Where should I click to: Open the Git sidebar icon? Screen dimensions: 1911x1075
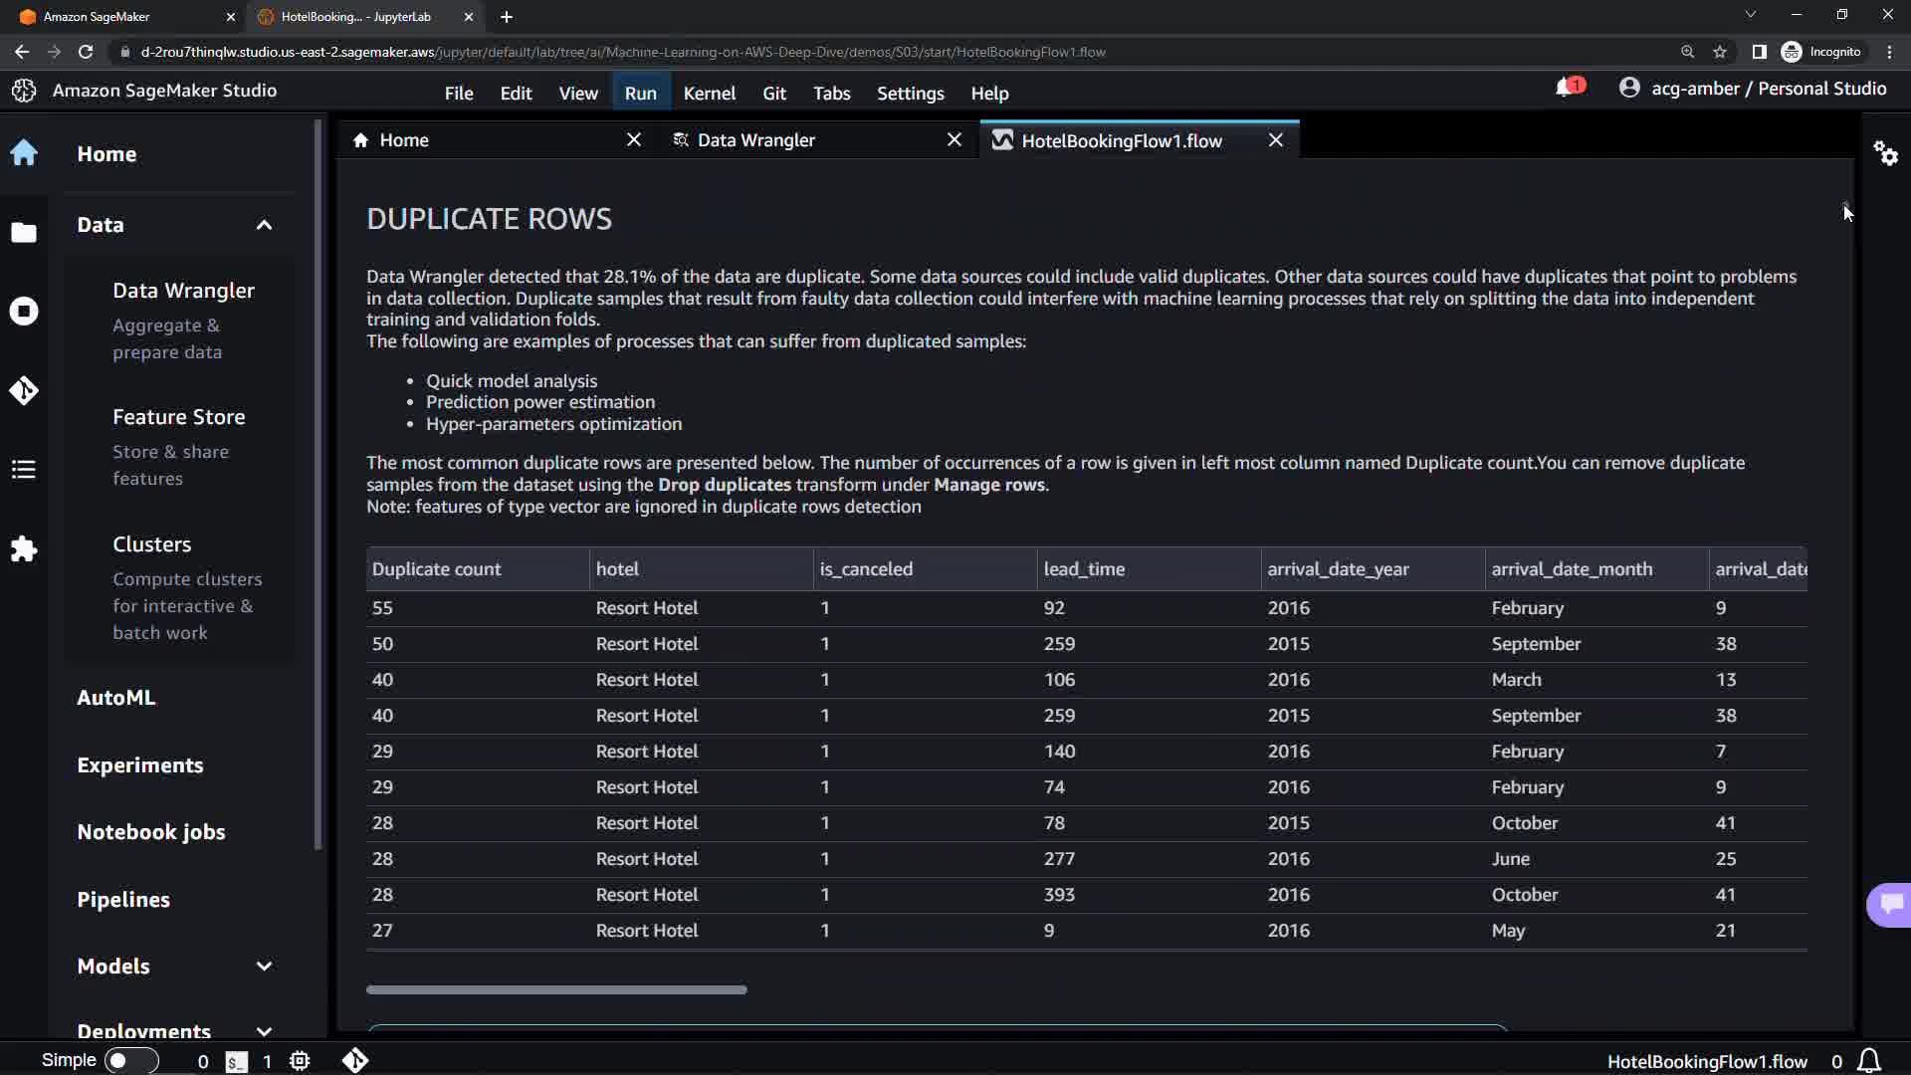click(x=24, y=390)
